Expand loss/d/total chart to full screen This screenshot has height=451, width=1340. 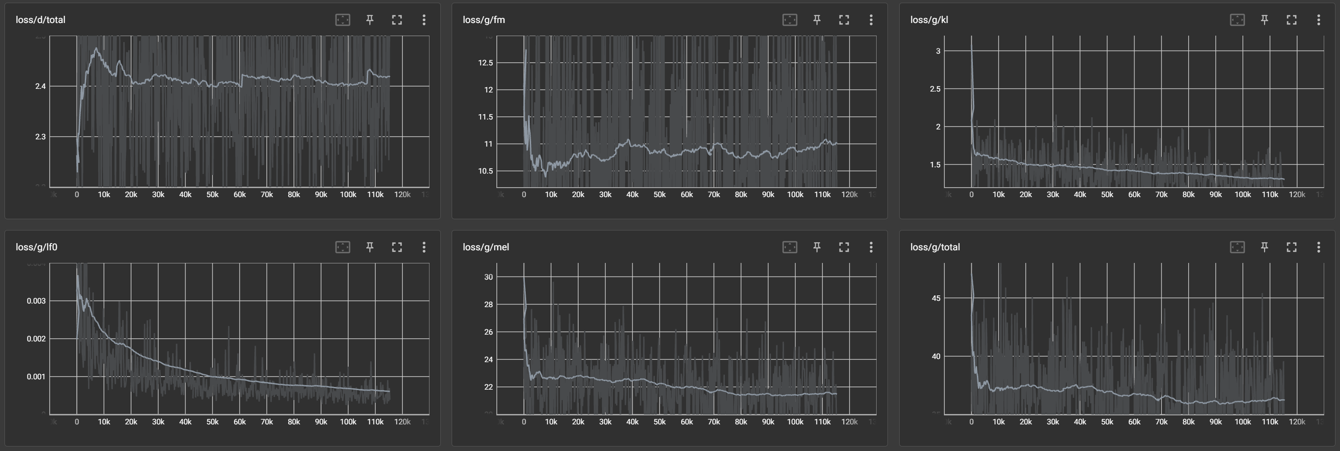click(397, 20)
